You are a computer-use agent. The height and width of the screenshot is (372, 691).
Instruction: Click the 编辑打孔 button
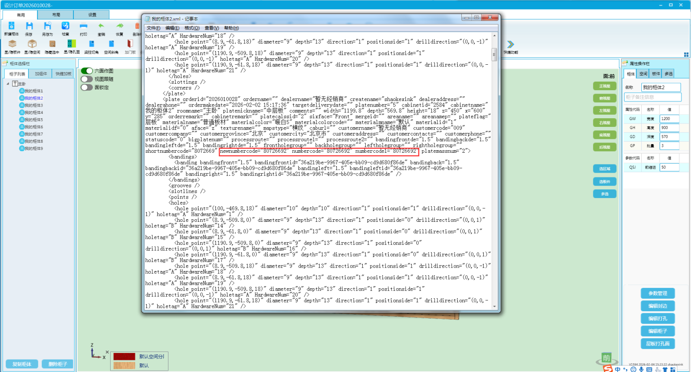pos(658,318)
